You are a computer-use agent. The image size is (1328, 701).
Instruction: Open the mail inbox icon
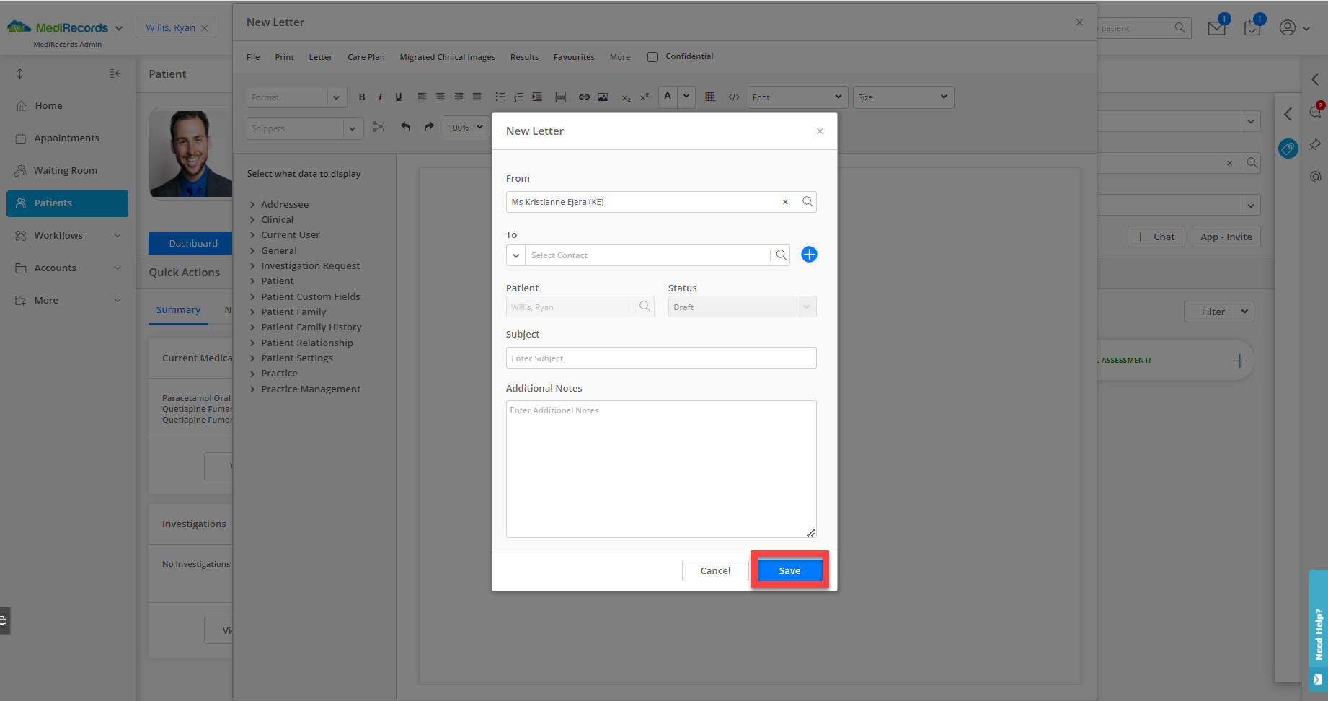[x=1217, y=28]
